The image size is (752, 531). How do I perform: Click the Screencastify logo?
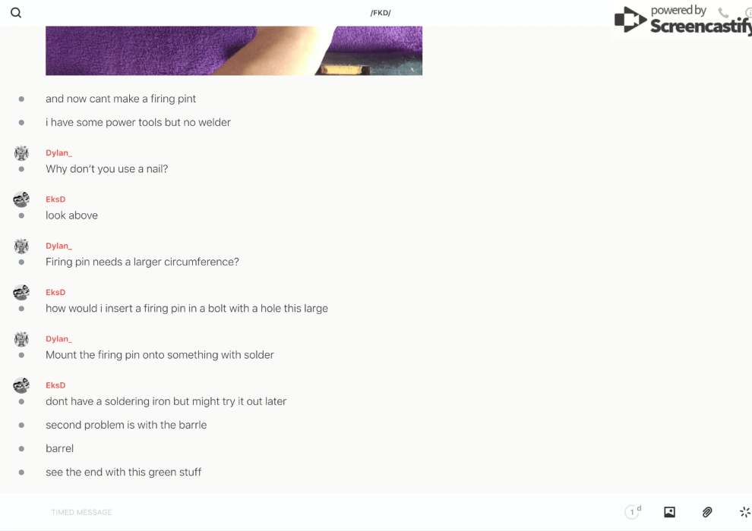[683, 20]
